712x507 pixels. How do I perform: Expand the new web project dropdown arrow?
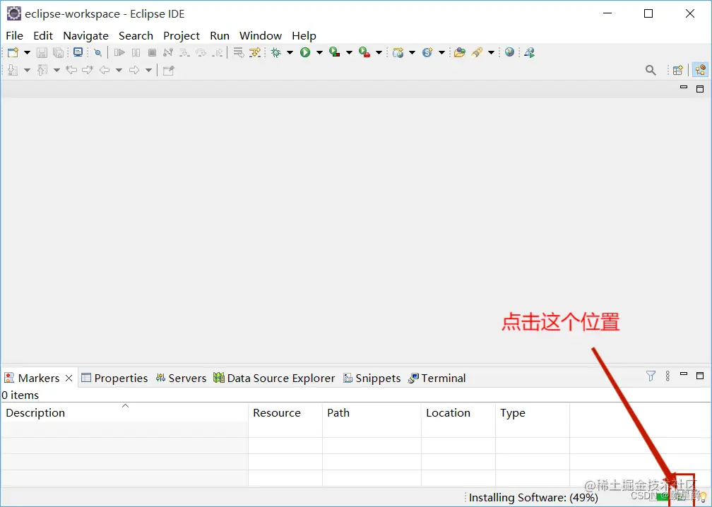tap(412, 53)
